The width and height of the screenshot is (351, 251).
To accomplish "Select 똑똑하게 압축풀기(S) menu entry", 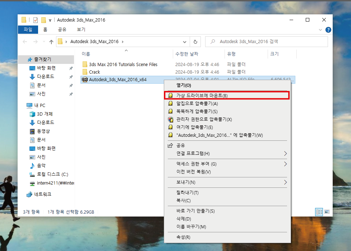I will pyautogui.click(x=227, y=111).
